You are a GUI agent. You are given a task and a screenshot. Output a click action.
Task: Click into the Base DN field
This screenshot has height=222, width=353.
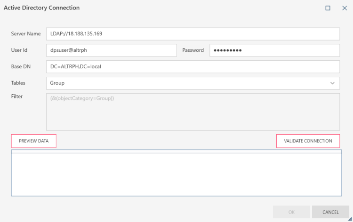pyautogui.click(x=193, y=67)
